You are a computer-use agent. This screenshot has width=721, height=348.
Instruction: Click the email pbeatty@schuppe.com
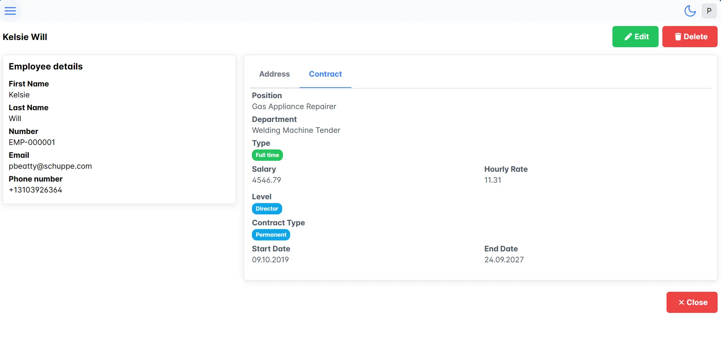(x=50, y=166)
